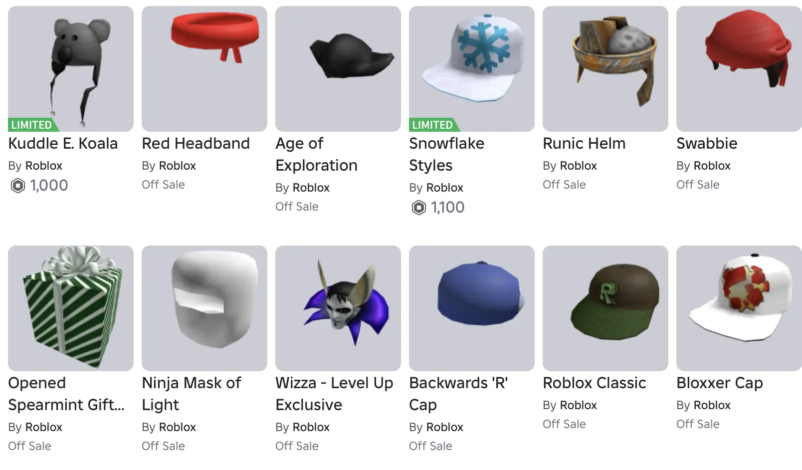The height and width of the screenshot is (470, 802).
Task: Click the LIMITED badge on Kuddle E. Koala
Action: [x=33, y=125]
